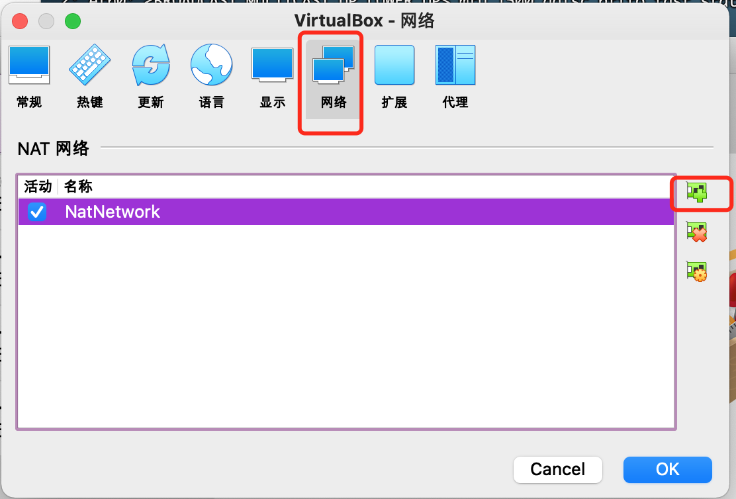Click the green zoom window button
The image size is (736, 499).
pyautogui.click(x=73, y=21)
